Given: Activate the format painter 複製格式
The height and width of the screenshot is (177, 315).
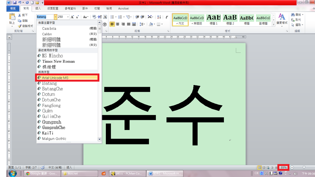Looking at the screenshot, I should (x=26, y=26).
